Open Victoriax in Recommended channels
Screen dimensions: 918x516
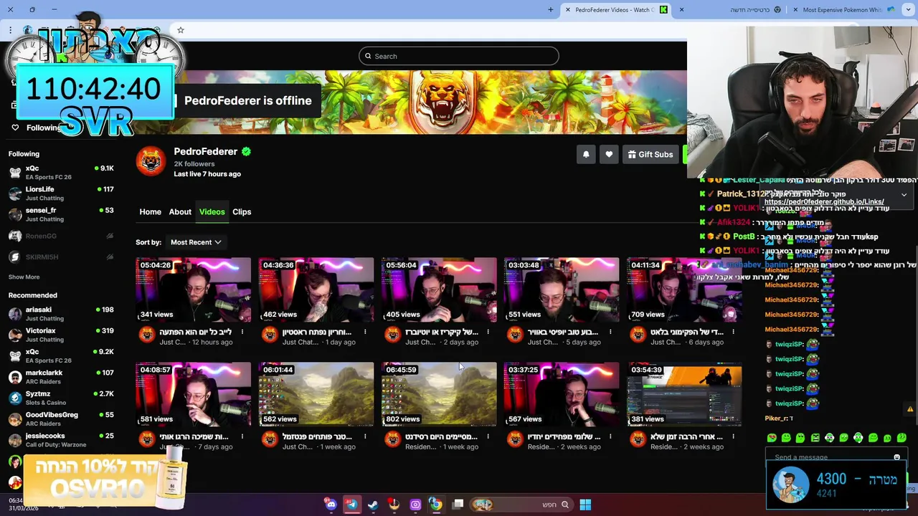[x=61, y=335]
